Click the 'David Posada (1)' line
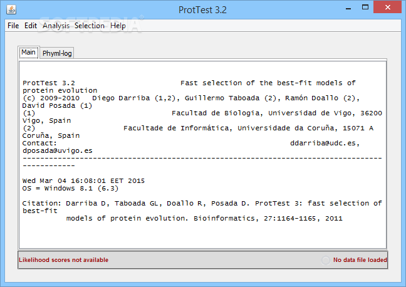 coord(57,106)
